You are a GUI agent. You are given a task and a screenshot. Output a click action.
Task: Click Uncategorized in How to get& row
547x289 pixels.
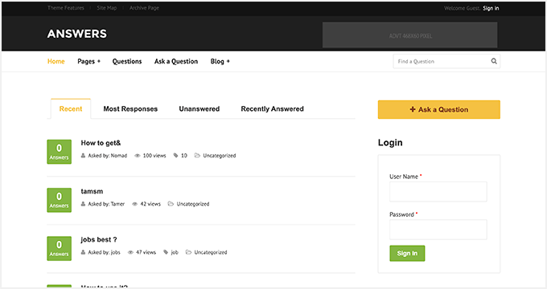(220, 156)
